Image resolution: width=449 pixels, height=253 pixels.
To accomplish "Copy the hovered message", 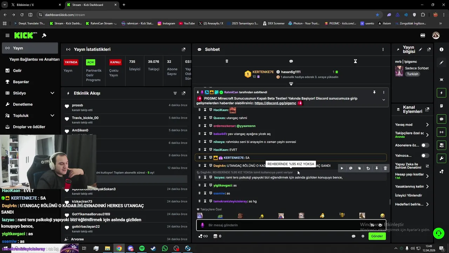I will [359, 168].
